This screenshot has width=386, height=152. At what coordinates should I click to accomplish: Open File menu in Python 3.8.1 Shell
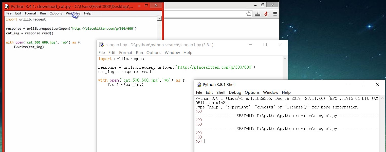click(199, 92)
